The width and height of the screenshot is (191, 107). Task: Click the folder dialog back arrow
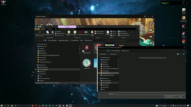99,51
